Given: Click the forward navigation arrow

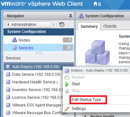Looking at the screenshot, I should click(x=54, y=25).
